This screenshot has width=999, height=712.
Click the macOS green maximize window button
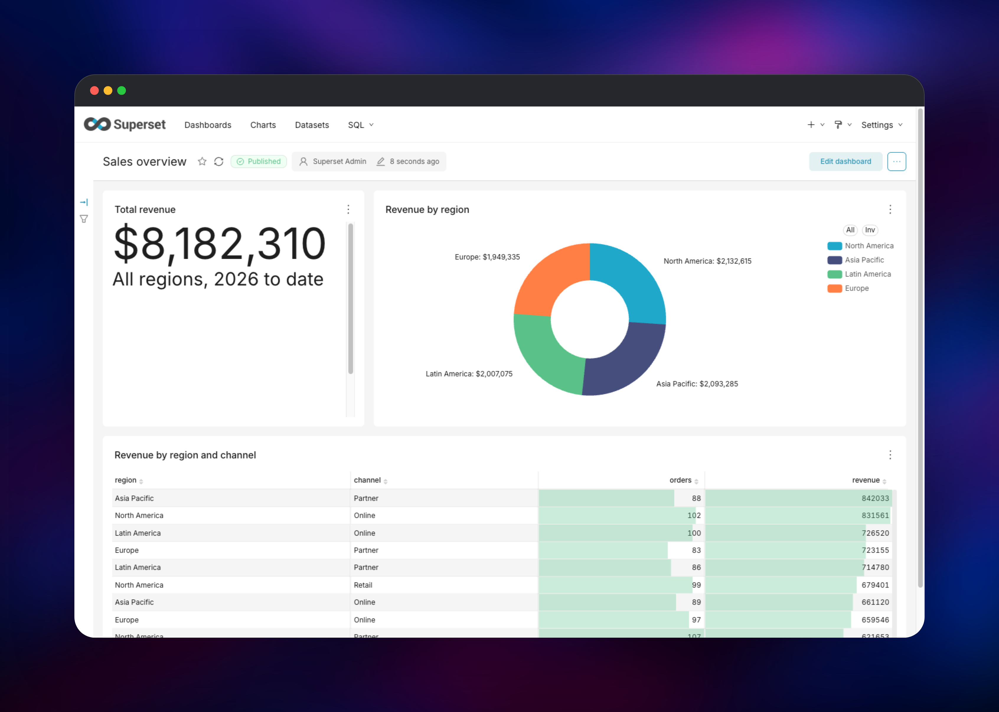click(121, 90)
